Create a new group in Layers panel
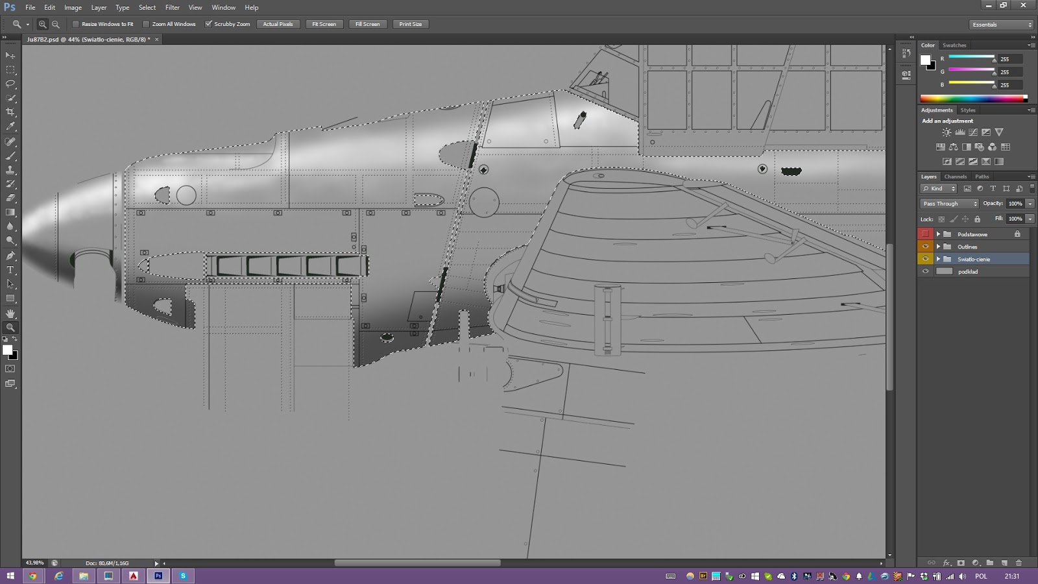This screenshot has width=1038, height=584. 990,563
